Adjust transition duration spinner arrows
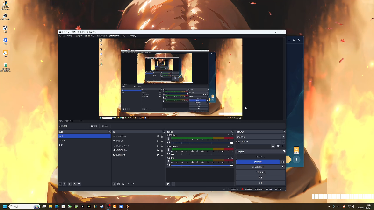The width and height of the screenshot is (374, 210). [283, 142]
